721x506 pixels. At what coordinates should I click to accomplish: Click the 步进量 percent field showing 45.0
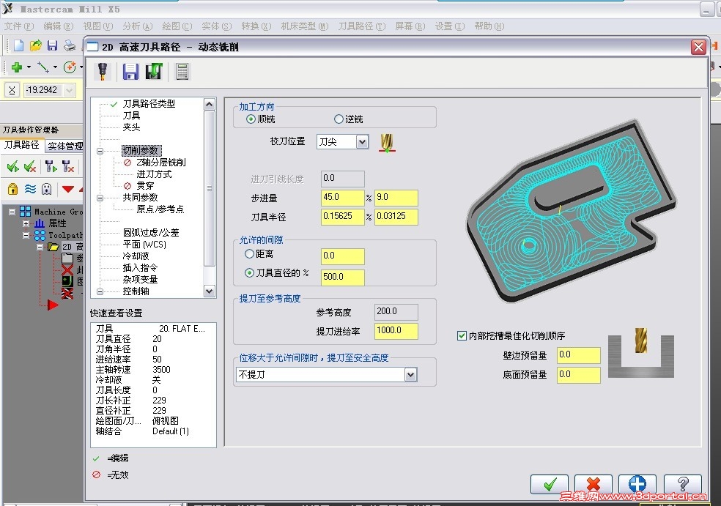tap(343, 198)
